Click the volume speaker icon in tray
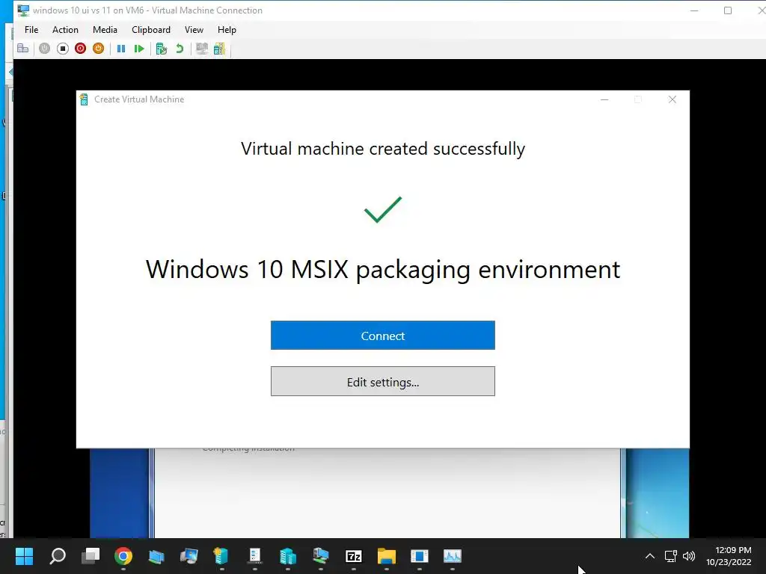 pos(689,556)
